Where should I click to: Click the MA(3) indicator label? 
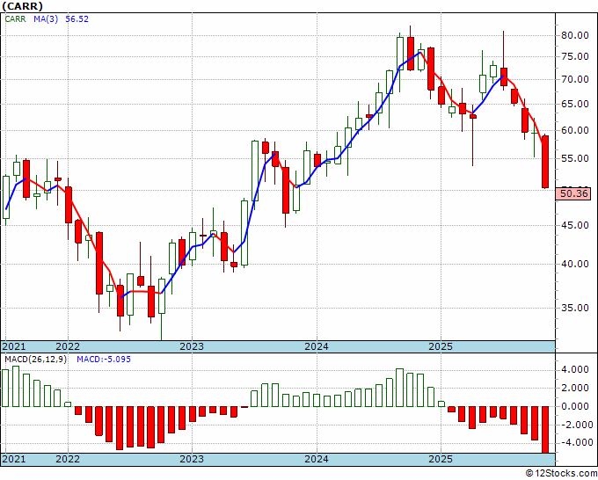click(x=46, y=18)
